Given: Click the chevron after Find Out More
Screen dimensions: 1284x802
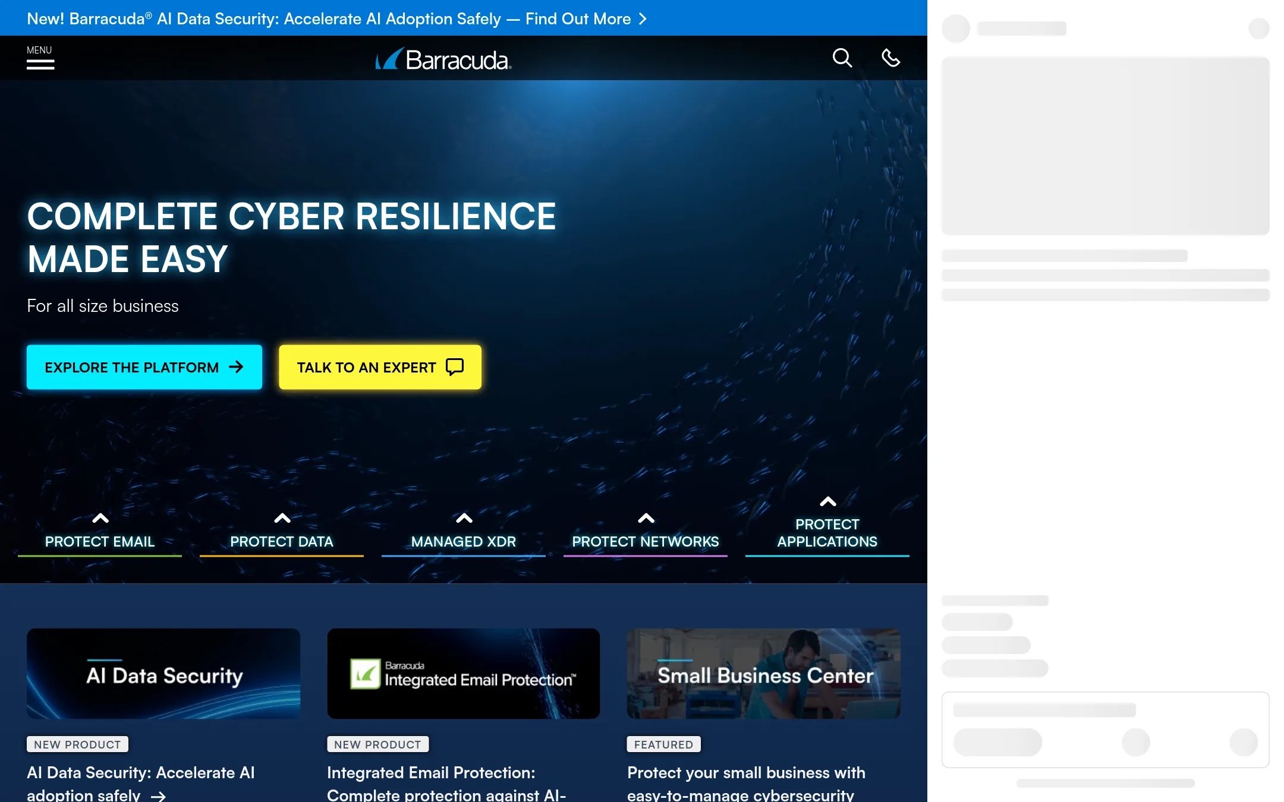Looking at the screenshot, I should [642, 19].
